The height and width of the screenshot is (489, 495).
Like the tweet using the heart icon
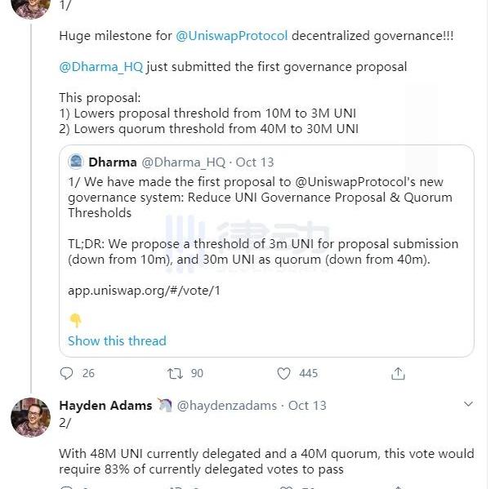283,373
